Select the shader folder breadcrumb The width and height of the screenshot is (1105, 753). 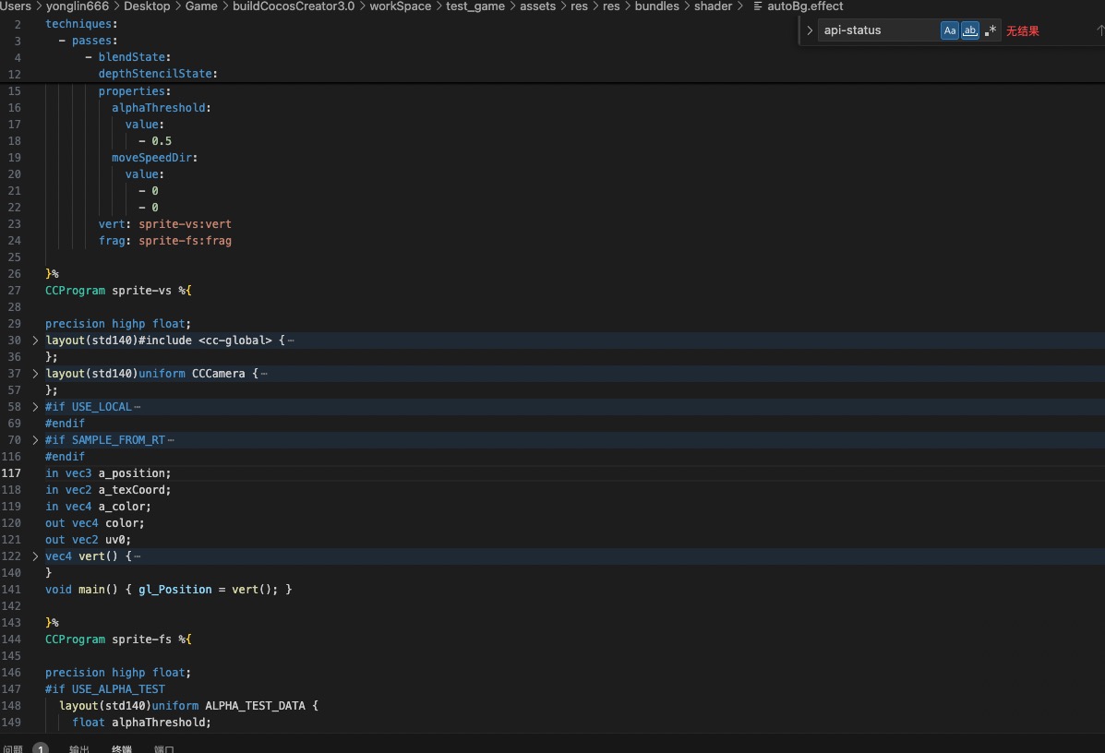pos(713,6)
